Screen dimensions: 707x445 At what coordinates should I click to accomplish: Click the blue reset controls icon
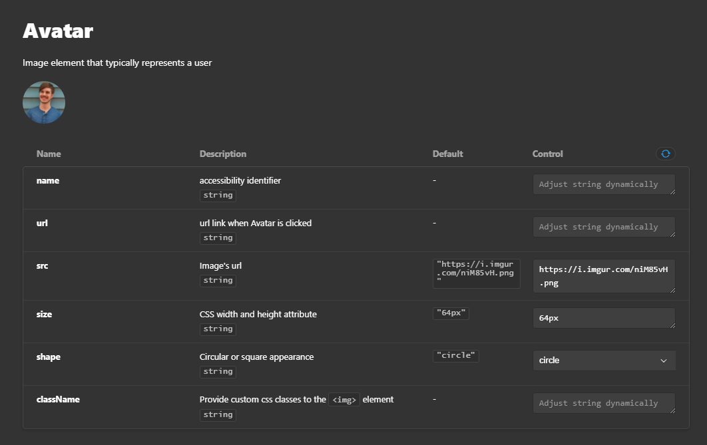pyautogui.click(x=665, y=154)
